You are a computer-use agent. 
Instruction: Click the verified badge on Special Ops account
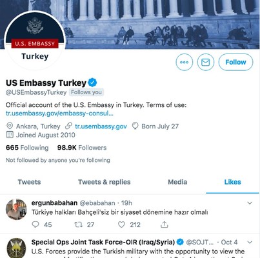point(180,242)
